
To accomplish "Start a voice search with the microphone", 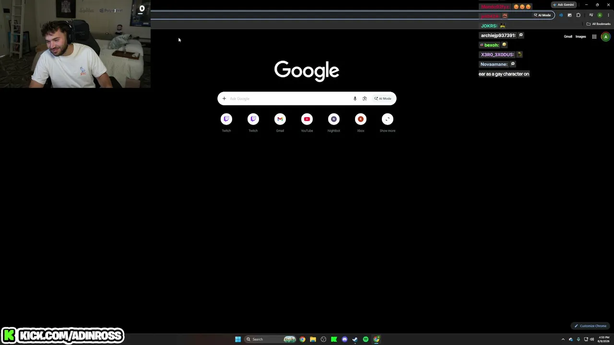I will tap(355, 99).
